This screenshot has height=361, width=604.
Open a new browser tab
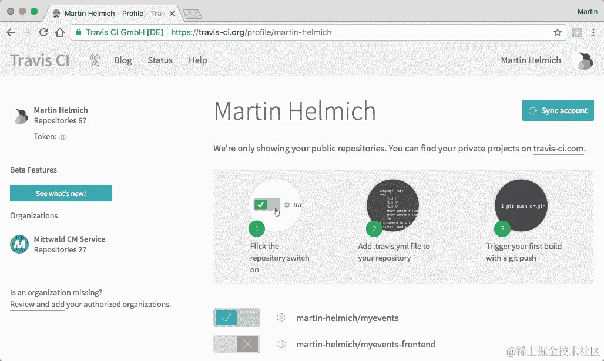click(192, 14)
